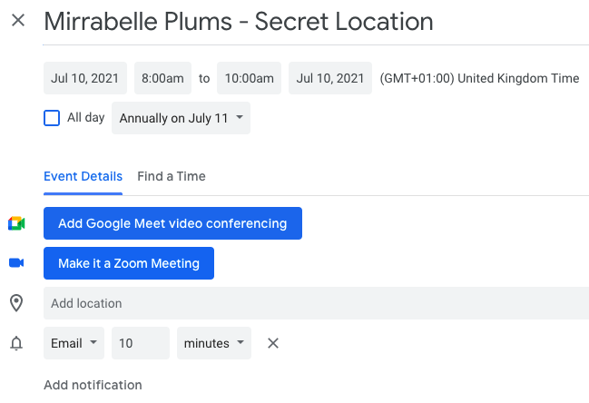The height and width of the screenshot is (403, 589).
Task: Click the notification bell icon
Action: [x=16, y=343]
